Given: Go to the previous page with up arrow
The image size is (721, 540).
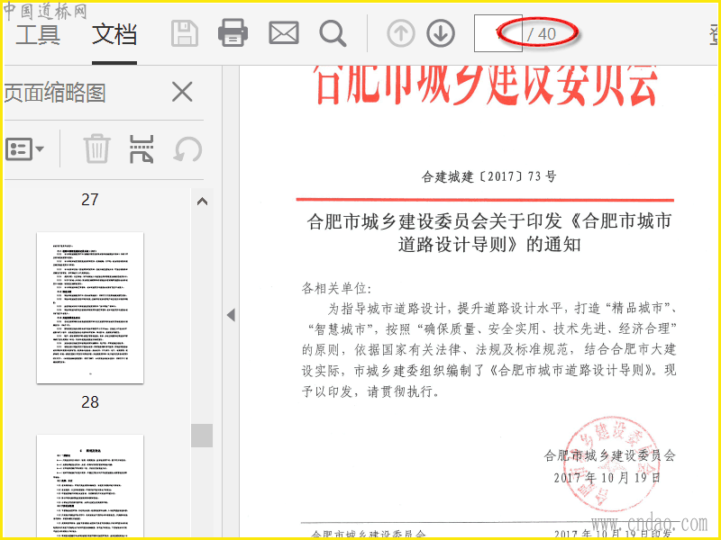Looking at the screenshot, I should click(400, 33).
